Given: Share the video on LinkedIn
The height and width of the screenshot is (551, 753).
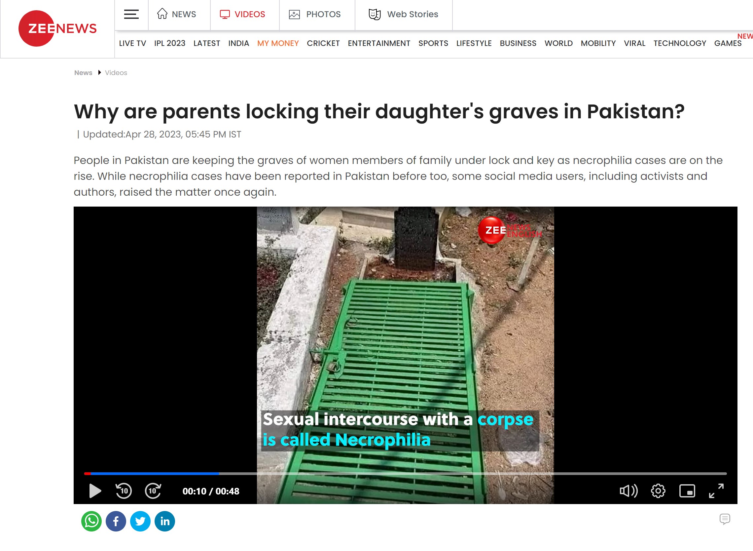Looking at the screenshot, I should click(x=164, y=521).
